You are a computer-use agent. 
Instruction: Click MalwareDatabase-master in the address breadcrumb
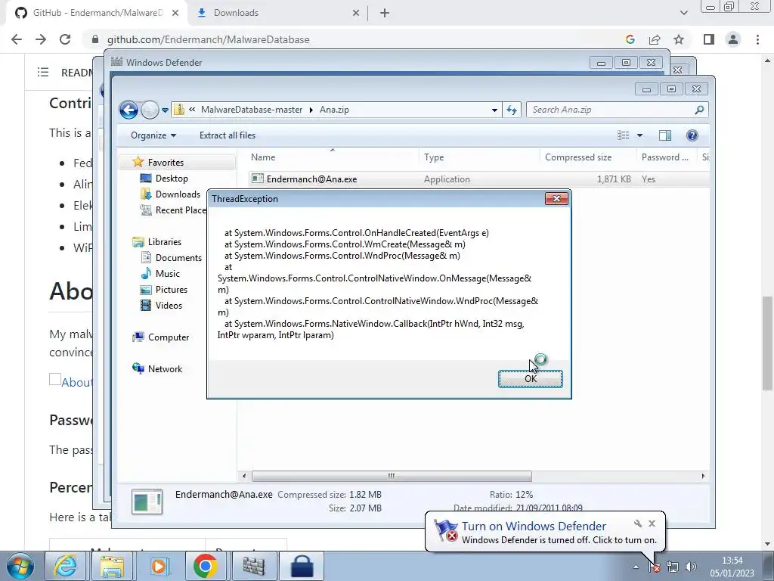[x=251, y=110]
